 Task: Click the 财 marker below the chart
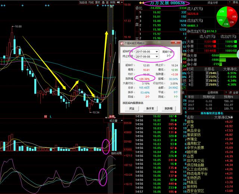(x=46, y=117)
